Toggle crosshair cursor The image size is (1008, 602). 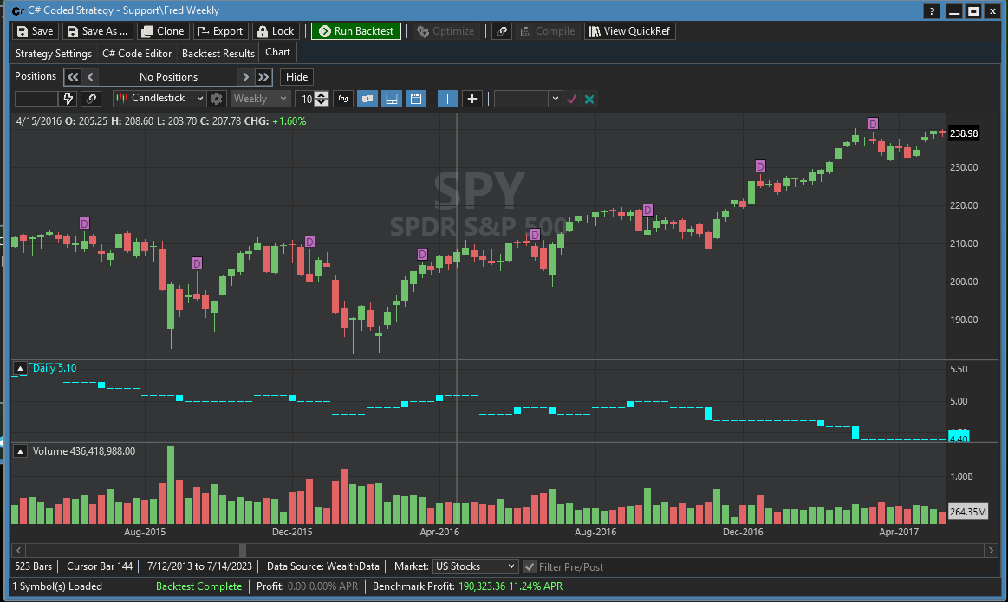(471, 98)
